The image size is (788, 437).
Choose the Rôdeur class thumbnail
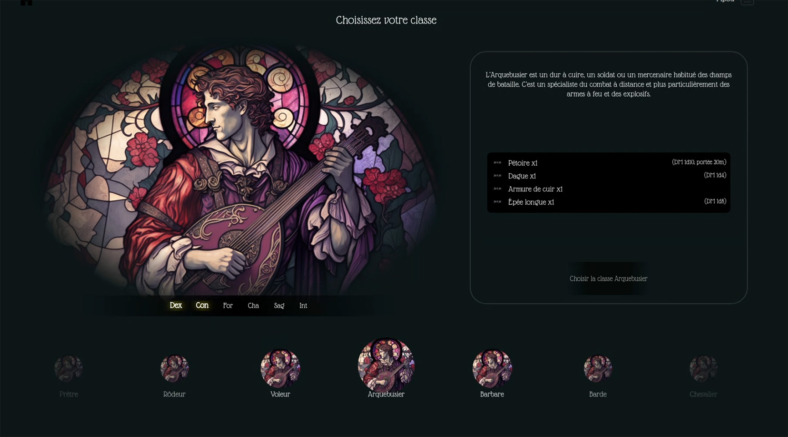[x=174, y=368]
